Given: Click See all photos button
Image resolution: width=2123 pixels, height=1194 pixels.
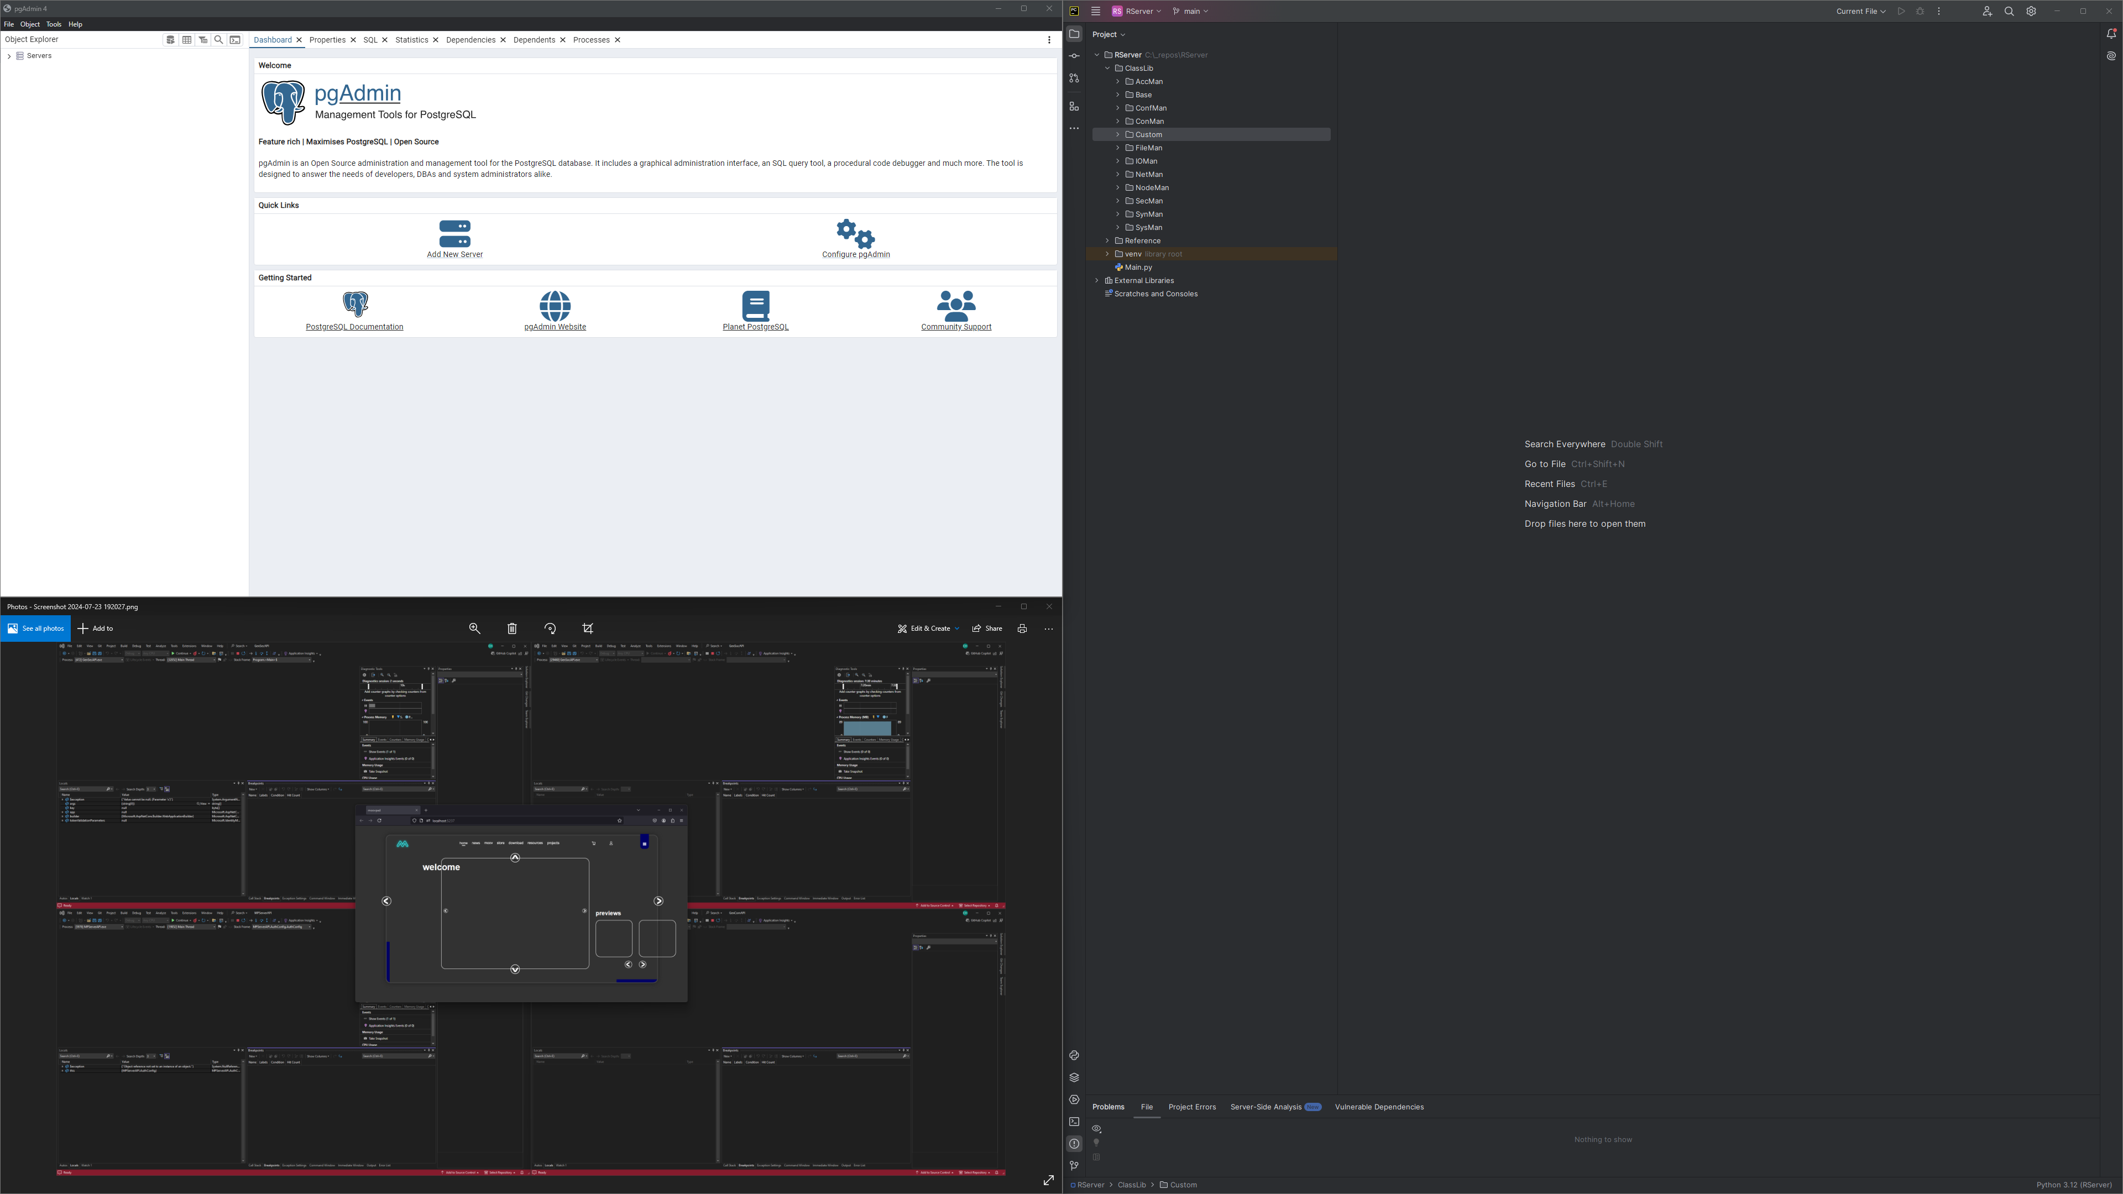Looking at the screenshot, I should tap(35, 629).
